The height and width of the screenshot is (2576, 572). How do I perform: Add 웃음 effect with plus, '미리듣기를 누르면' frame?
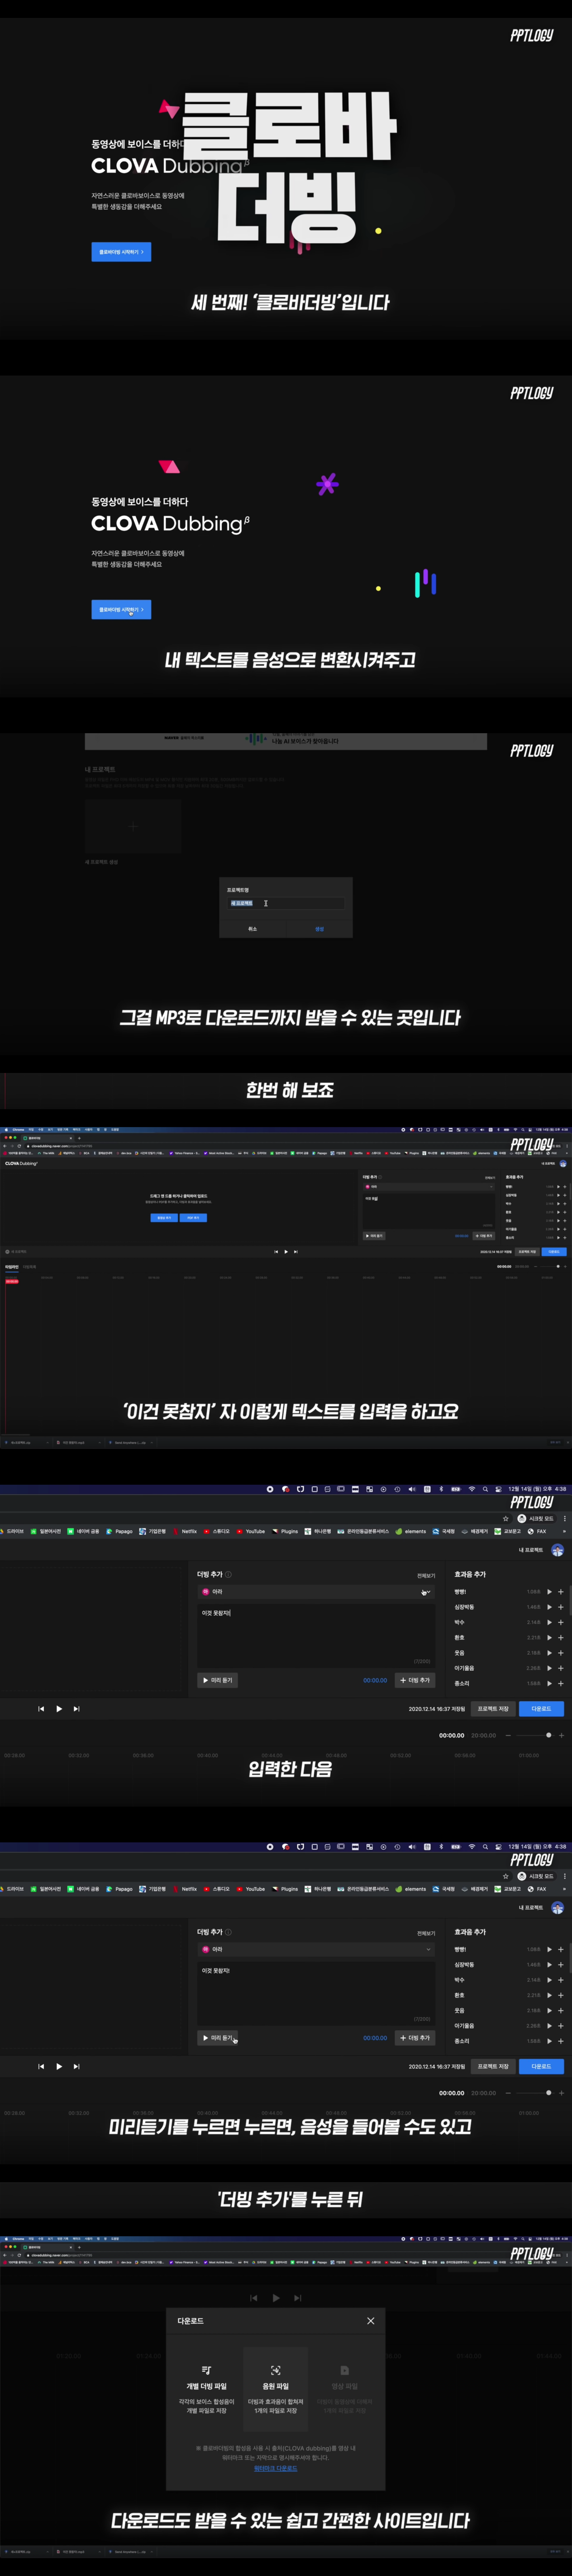pyautogui.click(x=561, y=2010)
